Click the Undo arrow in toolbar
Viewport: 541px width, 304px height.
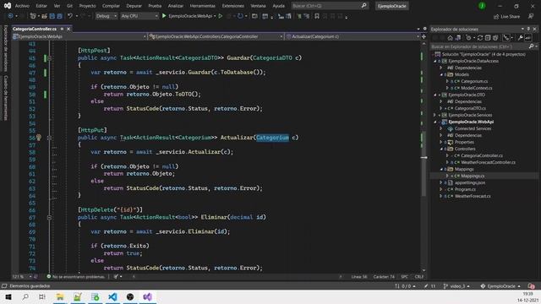[70, 16]
